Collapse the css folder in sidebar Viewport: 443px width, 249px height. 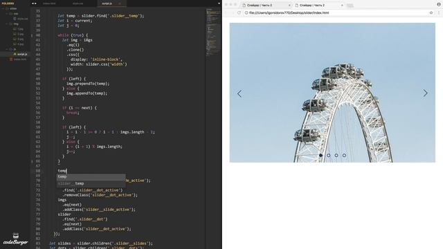7,14
